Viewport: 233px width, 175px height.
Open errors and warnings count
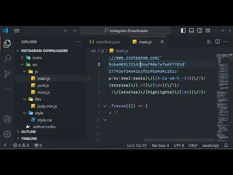pyautogui.click(x=21, y=145)
